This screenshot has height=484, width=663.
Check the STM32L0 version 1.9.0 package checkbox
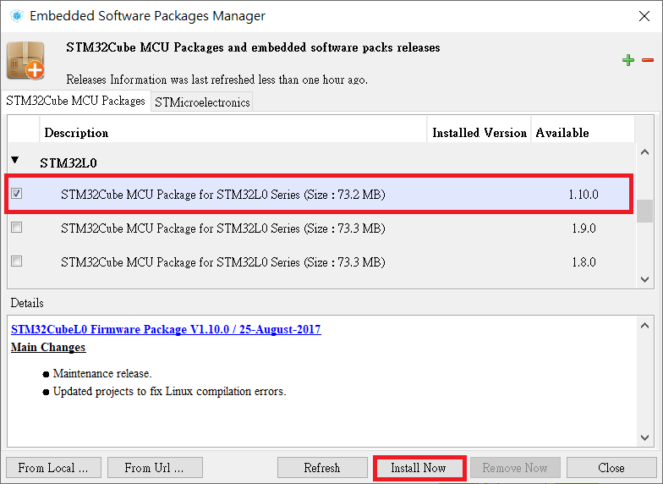pos(17,228)
